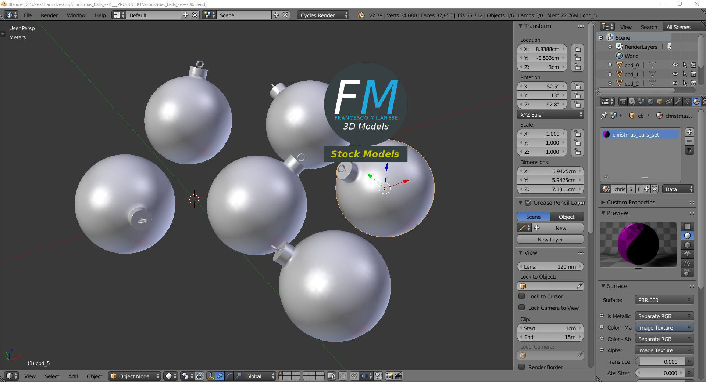706x382 pixels.
Task: Toggle renderability of cbd_2 camera icon
Action: point(693,83)
